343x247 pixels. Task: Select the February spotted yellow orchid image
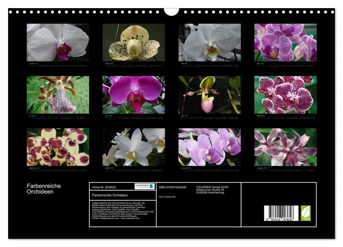(x=134, y=42)
